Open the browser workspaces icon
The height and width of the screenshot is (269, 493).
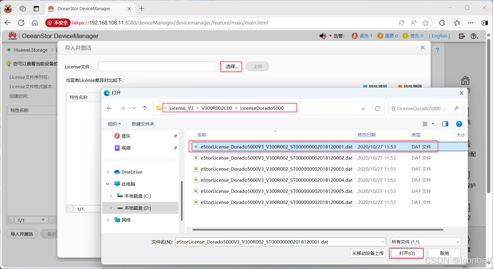coord(23,9)
